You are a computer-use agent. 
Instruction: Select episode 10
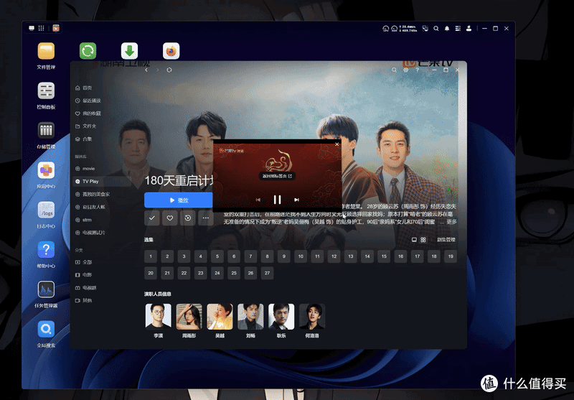tap(301, 256)
